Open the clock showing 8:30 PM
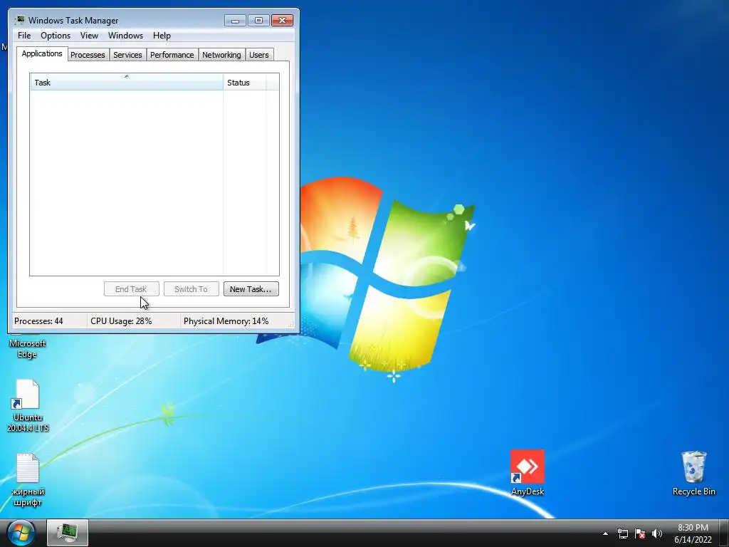The height and width of the screenshot is (547, 729). tap(693, 533)
